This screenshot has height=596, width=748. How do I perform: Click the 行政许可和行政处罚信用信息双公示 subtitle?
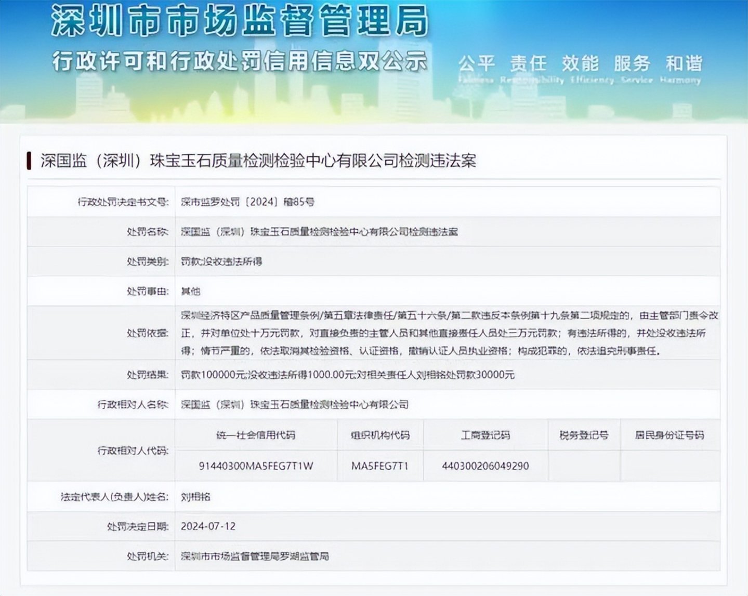click(240, 62)
